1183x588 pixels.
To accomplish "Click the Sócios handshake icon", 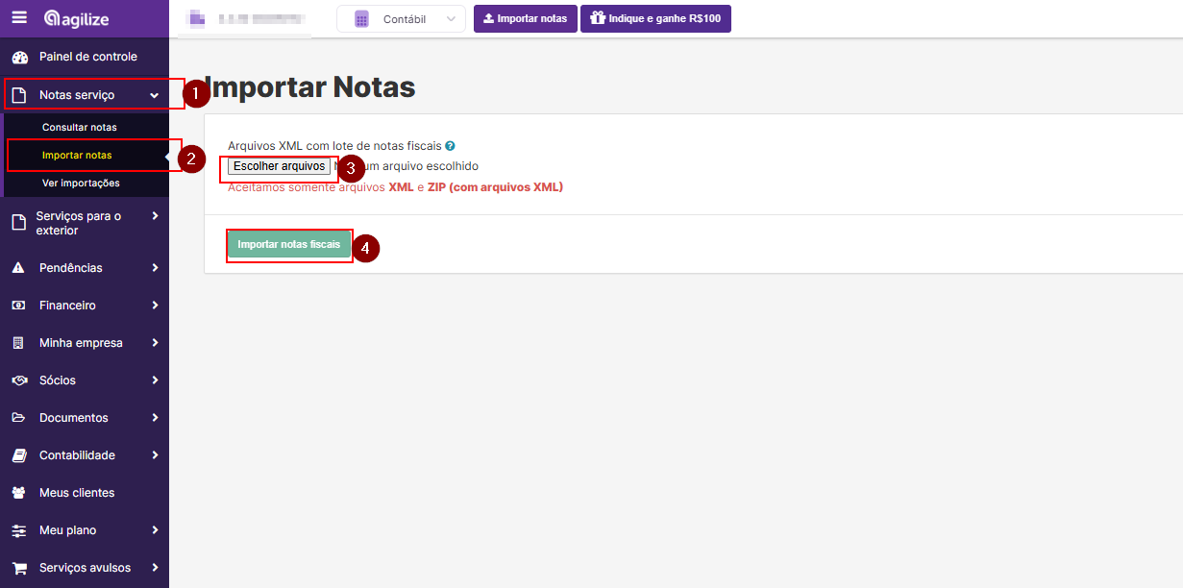I will (x=18, y=380).
